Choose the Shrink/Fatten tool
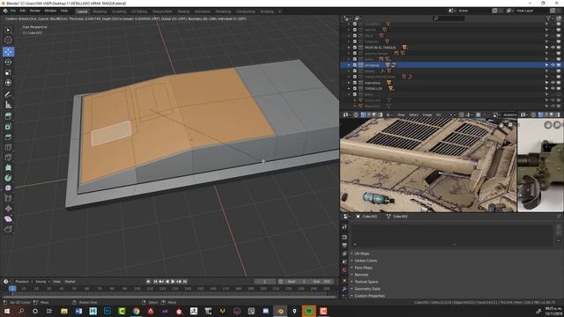This screenshot has width=564, height=317. pos(8,209)
